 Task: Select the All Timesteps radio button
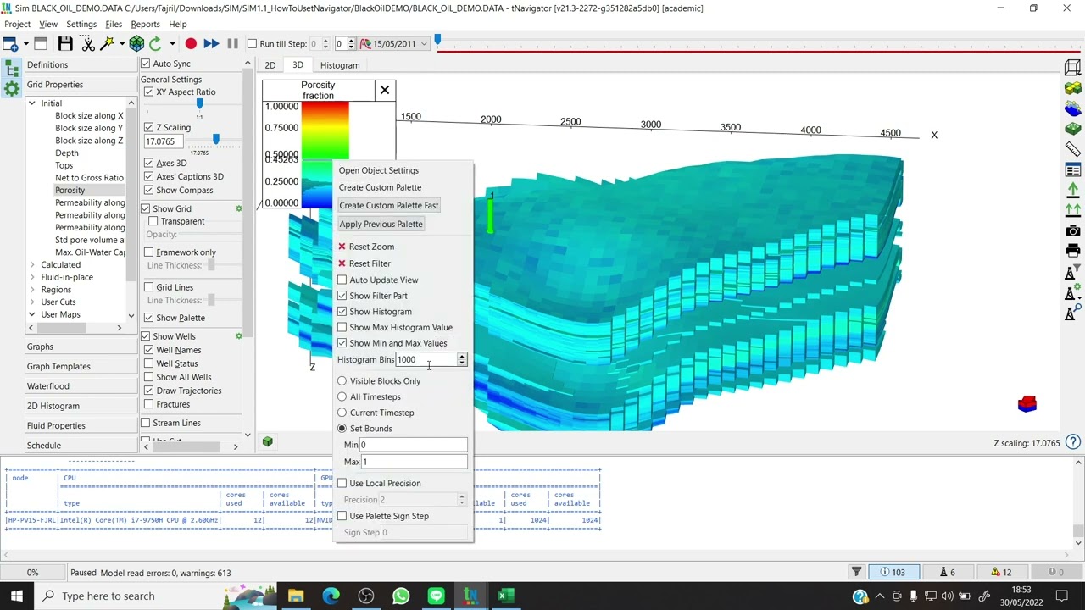[342, 396]
